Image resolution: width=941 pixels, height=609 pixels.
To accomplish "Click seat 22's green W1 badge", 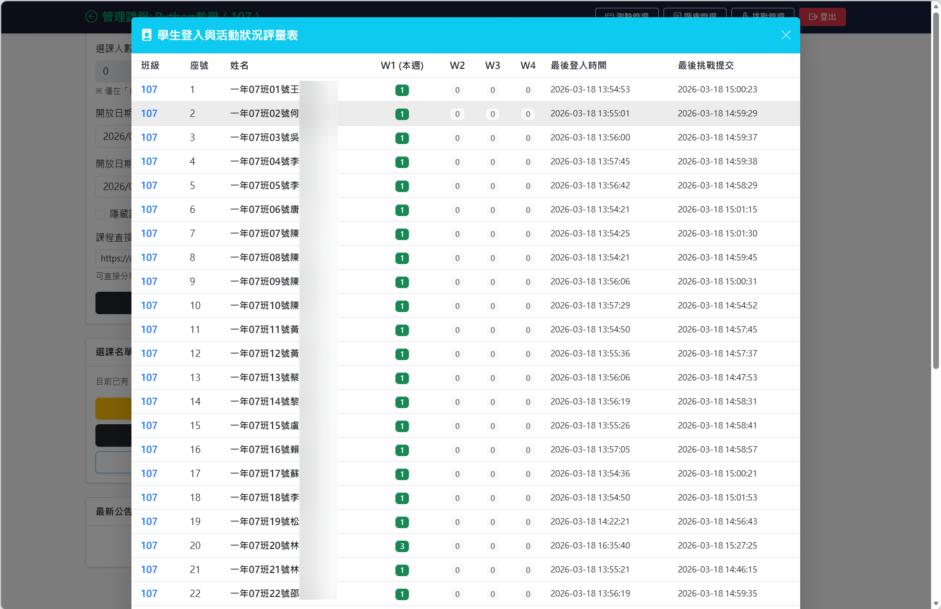I will coord(402,594).
